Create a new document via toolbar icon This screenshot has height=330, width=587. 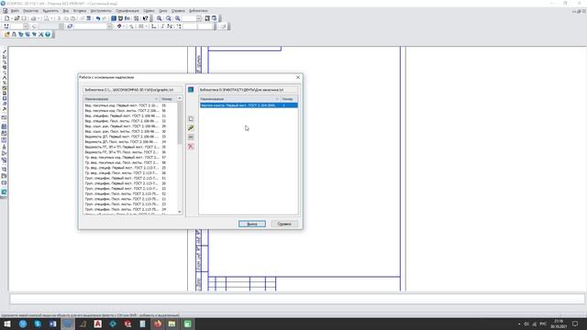6,18
